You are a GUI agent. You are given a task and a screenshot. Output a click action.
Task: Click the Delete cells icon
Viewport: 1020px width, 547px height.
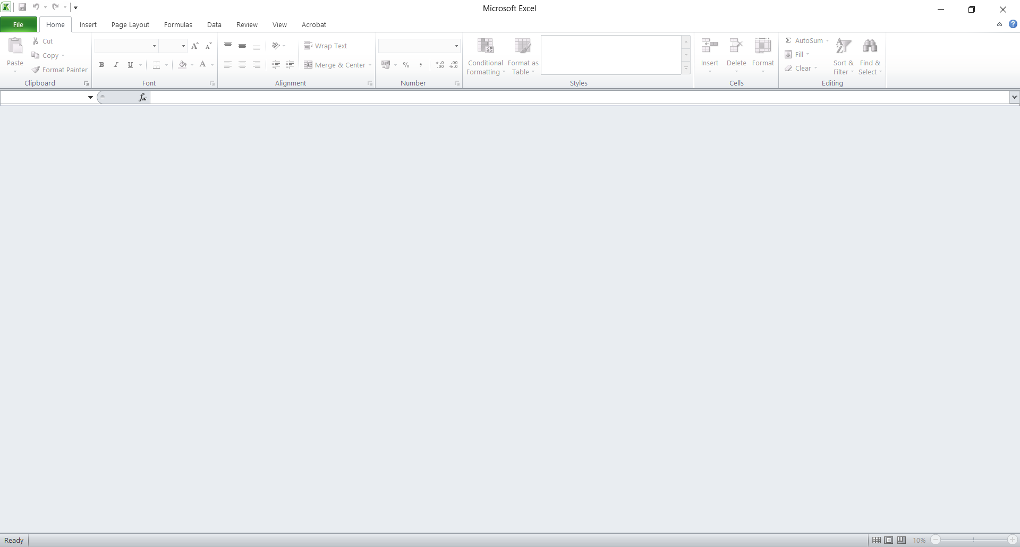coord(736,46)
